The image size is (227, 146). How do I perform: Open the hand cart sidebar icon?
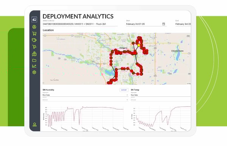pos(34,47)
